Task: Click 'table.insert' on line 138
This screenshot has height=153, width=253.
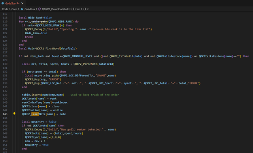Action: pyautogui.click(x=31, y=95)
